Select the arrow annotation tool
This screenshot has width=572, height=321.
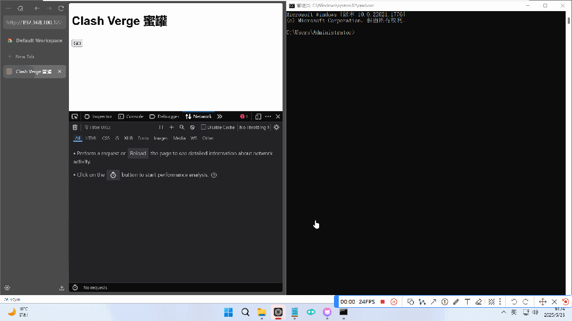coord(434,302)
